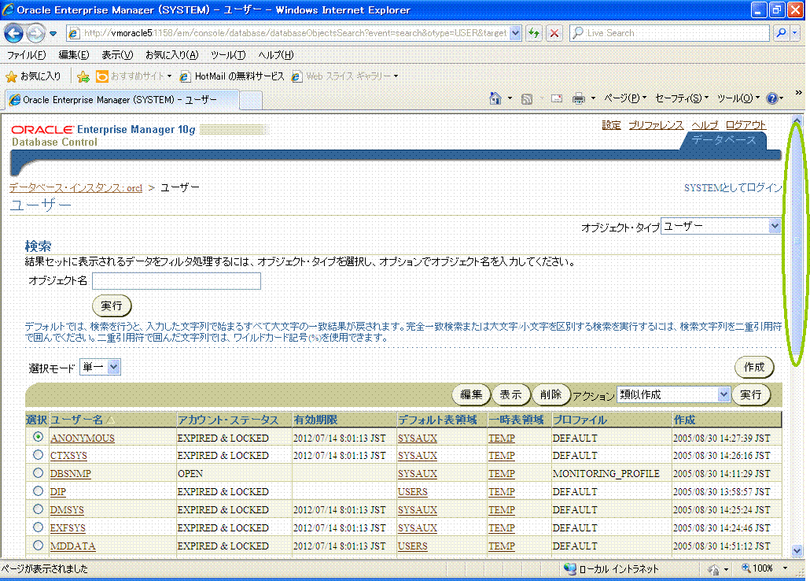
Task: Select the EXFSYS user radio button
Action: 38,527
